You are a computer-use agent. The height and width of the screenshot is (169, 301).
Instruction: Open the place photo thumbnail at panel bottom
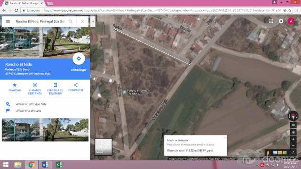[x=45, y=130]
